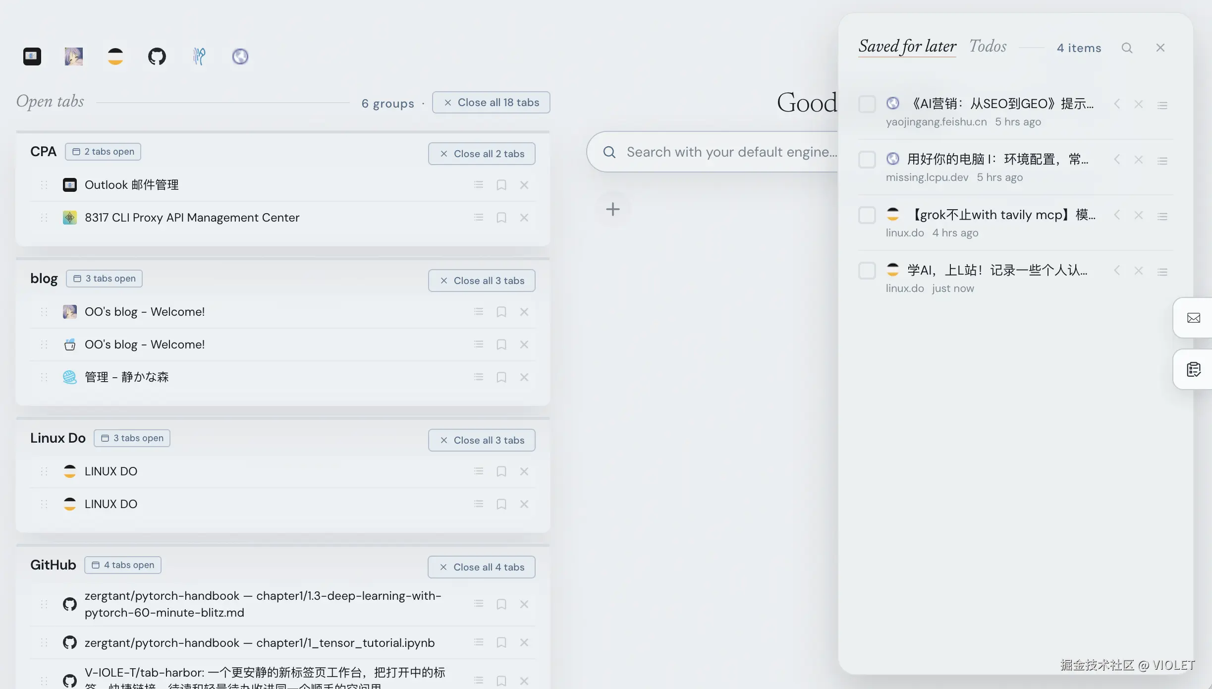This screenshot has width=1212, height=689.
Task: Check the 《AI营销:从SEO到GEO》 saved item
Action: pos(867,104)
